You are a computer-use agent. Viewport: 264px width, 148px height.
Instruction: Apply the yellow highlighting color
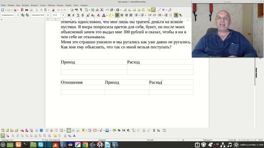click(110, 15)
